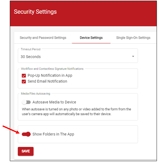Click the Workflow and Contactless Signature Notifications heading
Image resolution: width=159 pixels, height=162 pixels.
(52, 69)
